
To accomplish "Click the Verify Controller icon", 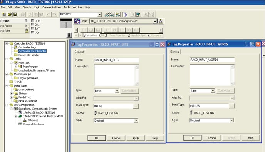I will 138,15.
